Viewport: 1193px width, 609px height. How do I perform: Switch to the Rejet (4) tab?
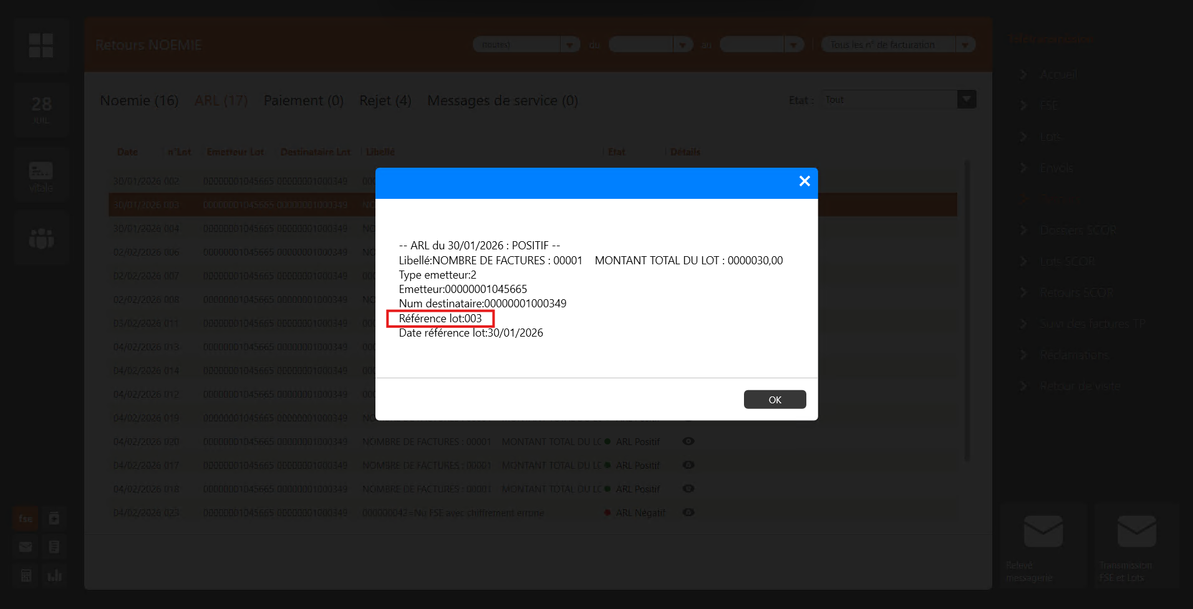[385, 100]
